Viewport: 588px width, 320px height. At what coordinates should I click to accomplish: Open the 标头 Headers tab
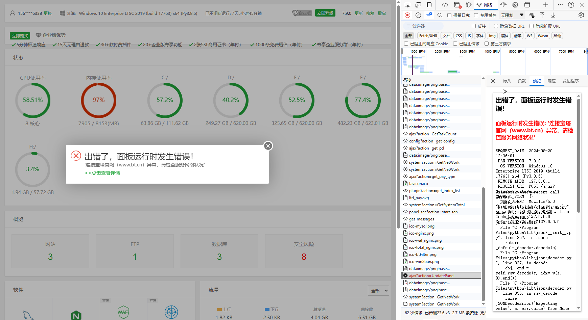(507, 81)
